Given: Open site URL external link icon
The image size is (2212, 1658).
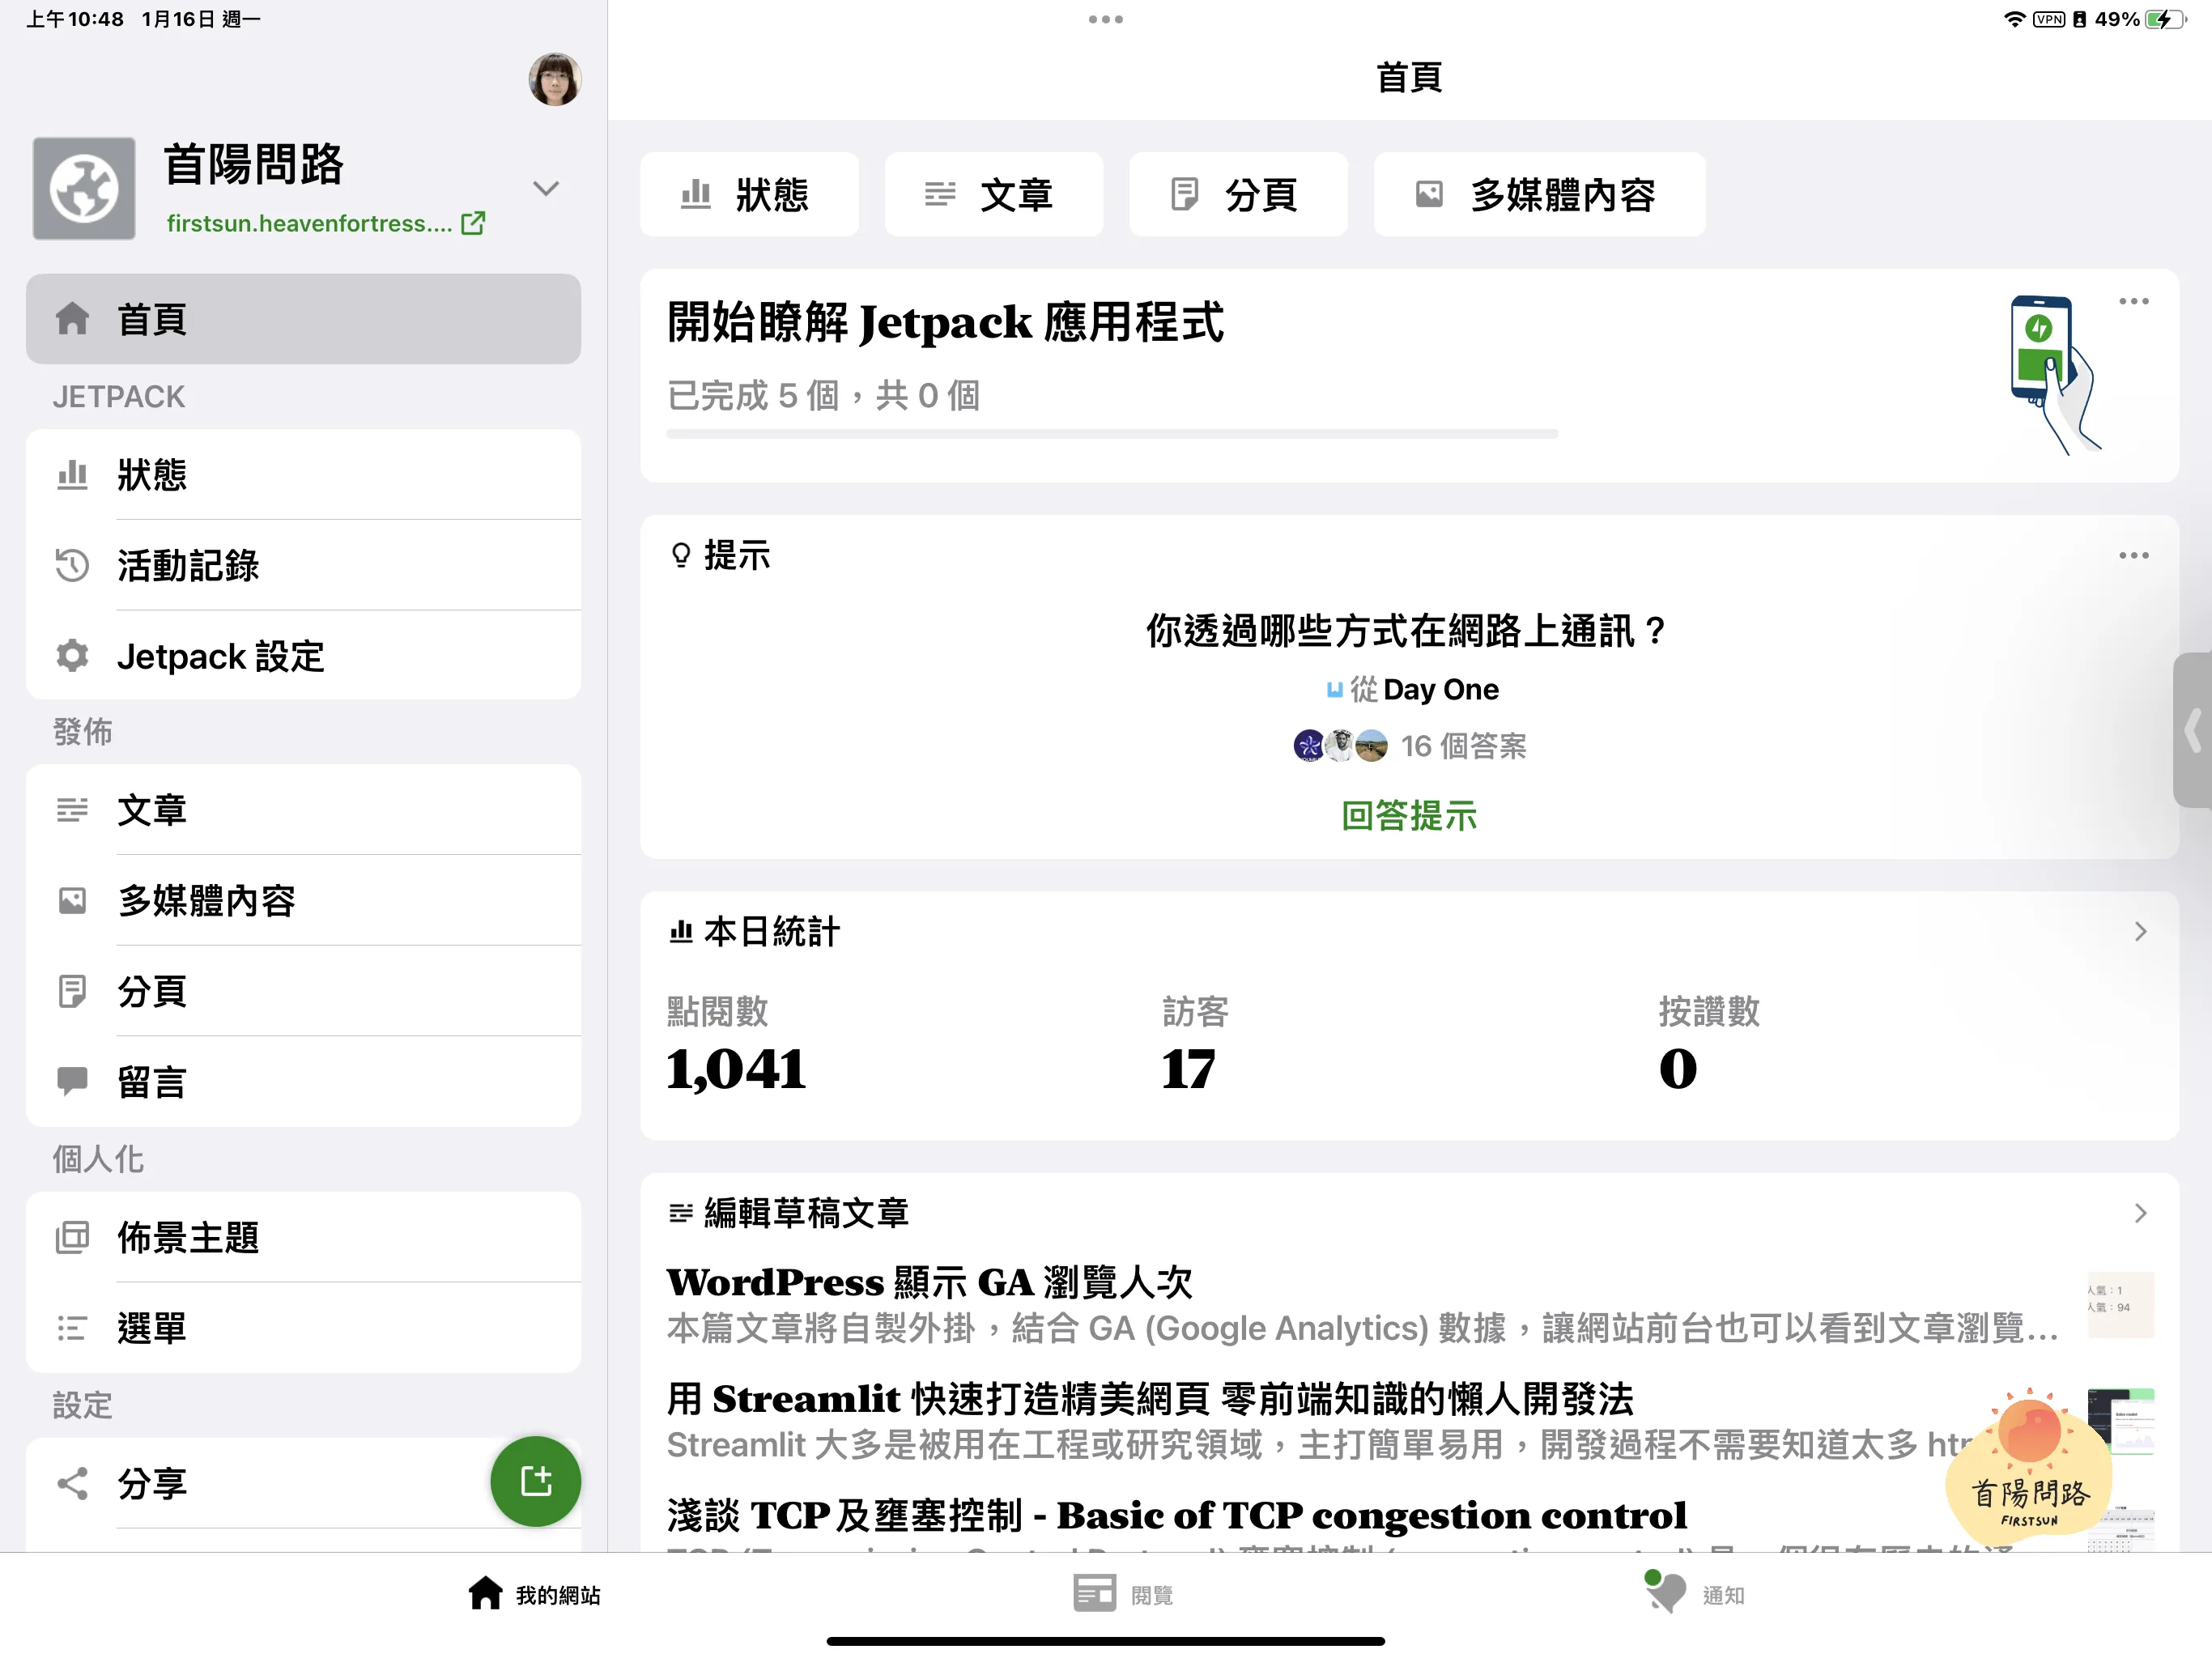Looking at the screenshot, I should coord(474,223).
